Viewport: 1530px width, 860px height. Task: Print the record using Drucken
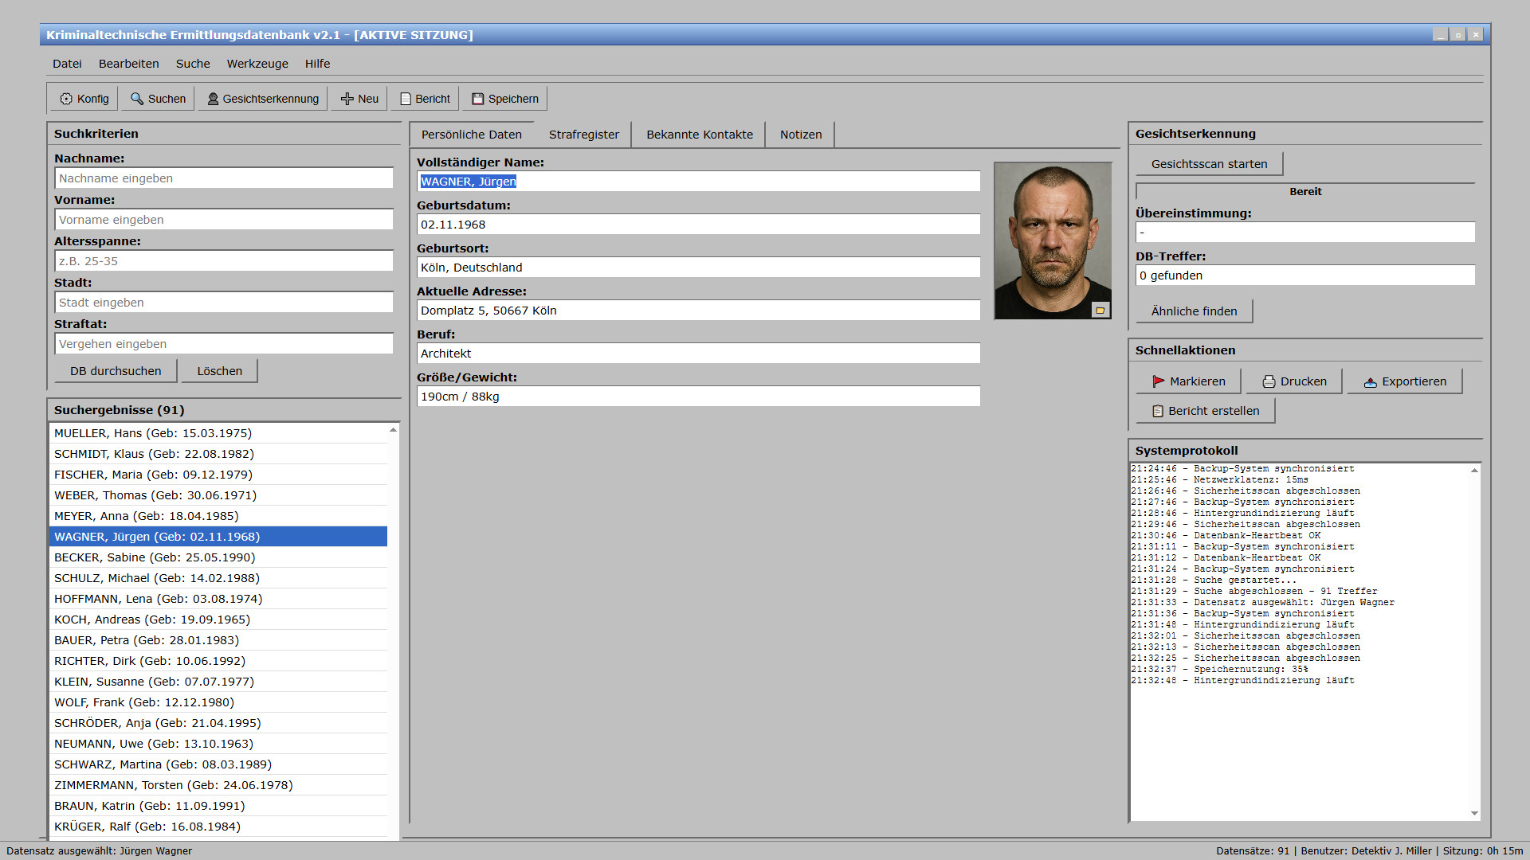pyautogui.click(x=1293, y=381)
